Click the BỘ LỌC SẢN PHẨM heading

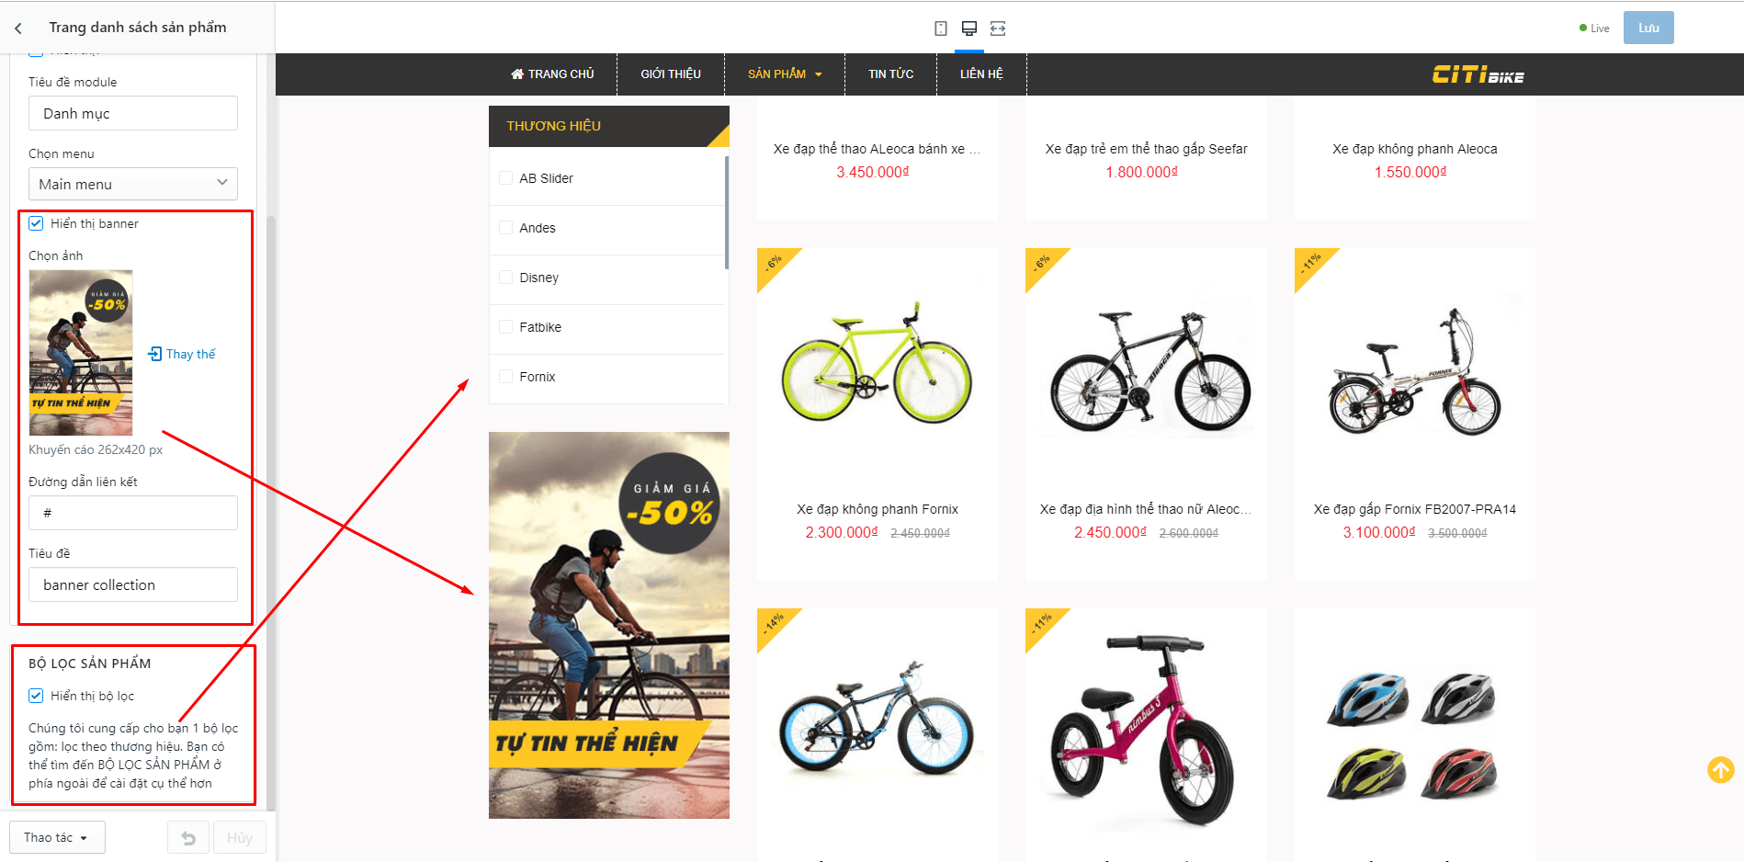(90, 664)
